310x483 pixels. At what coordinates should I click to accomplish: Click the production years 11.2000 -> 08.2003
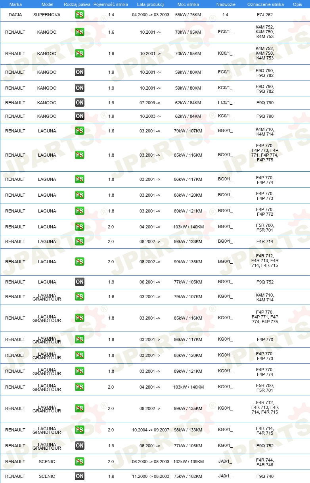151,476
